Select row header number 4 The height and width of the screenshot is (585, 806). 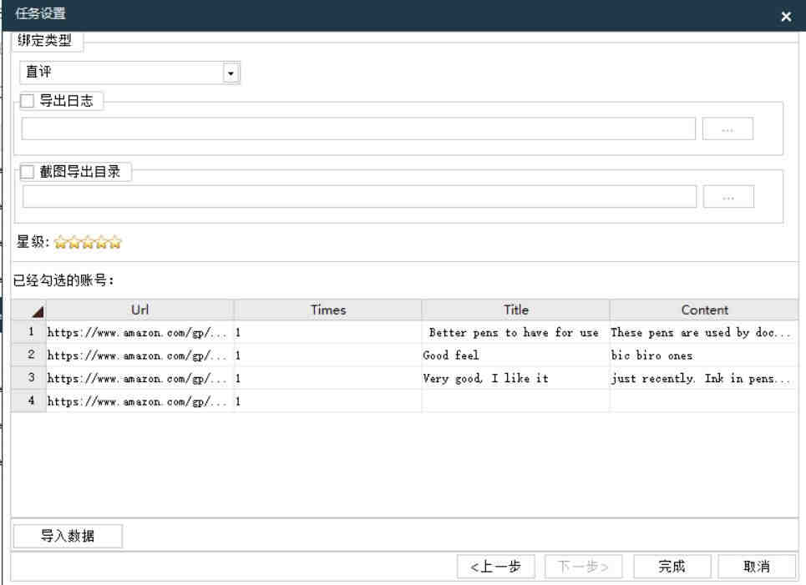click(x=28, y=401)
